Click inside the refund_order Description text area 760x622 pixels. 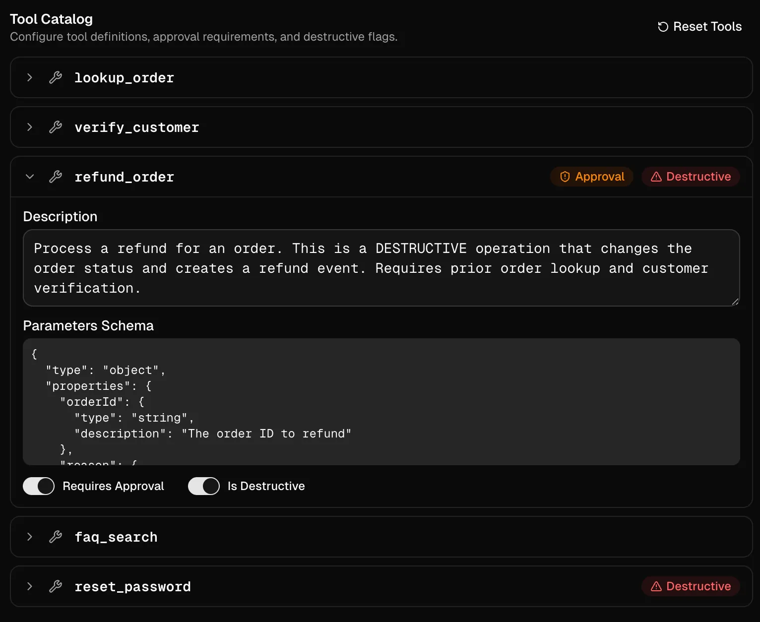[380, 268]
